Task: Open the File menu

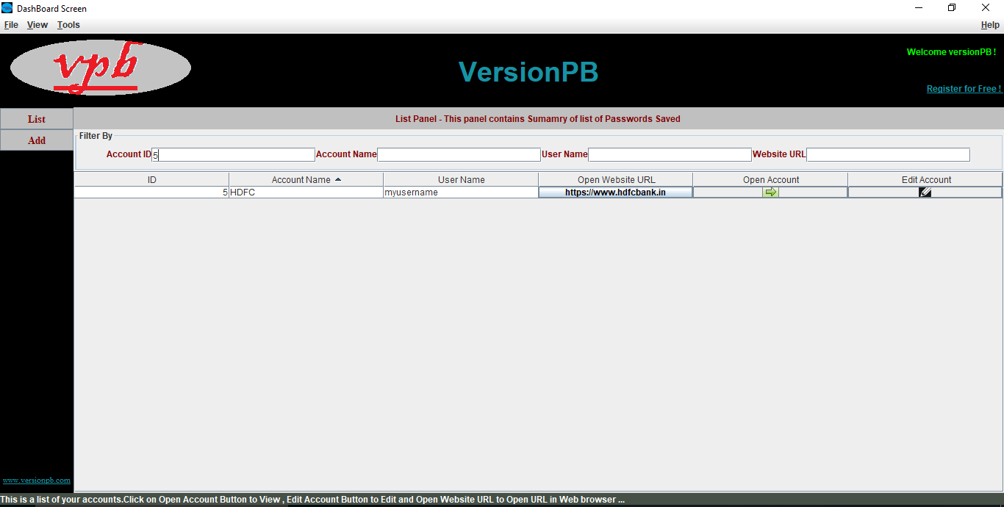Action: point(11,25)
